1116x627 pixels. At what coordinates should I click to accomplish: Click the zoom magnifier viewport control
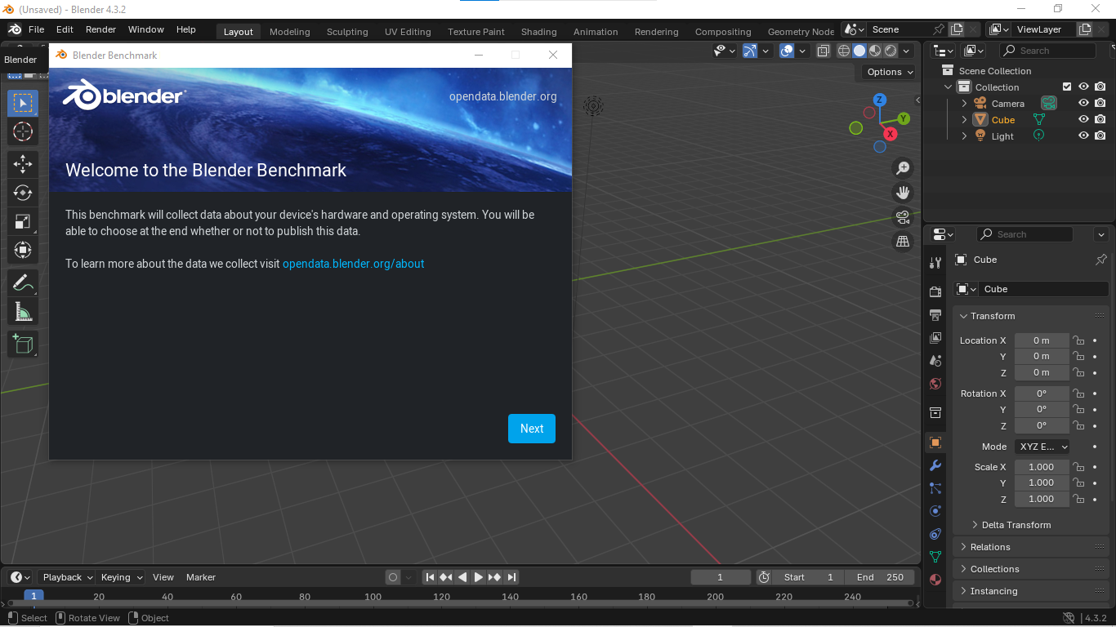click(x=903, y=168)
